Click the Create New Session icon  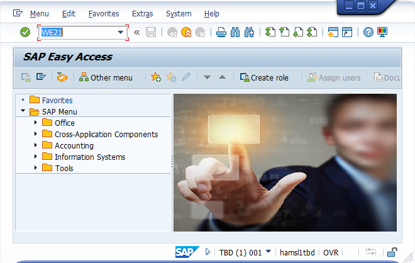[333, 32]
